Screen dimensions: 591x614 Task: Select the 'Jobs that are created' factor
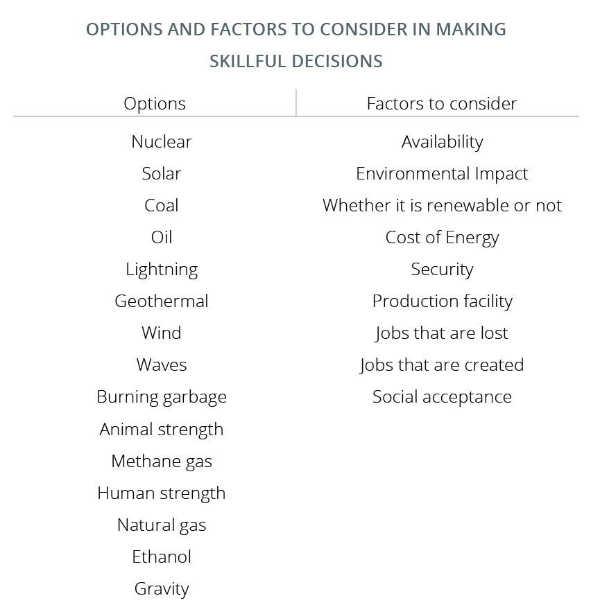point(442,365)
